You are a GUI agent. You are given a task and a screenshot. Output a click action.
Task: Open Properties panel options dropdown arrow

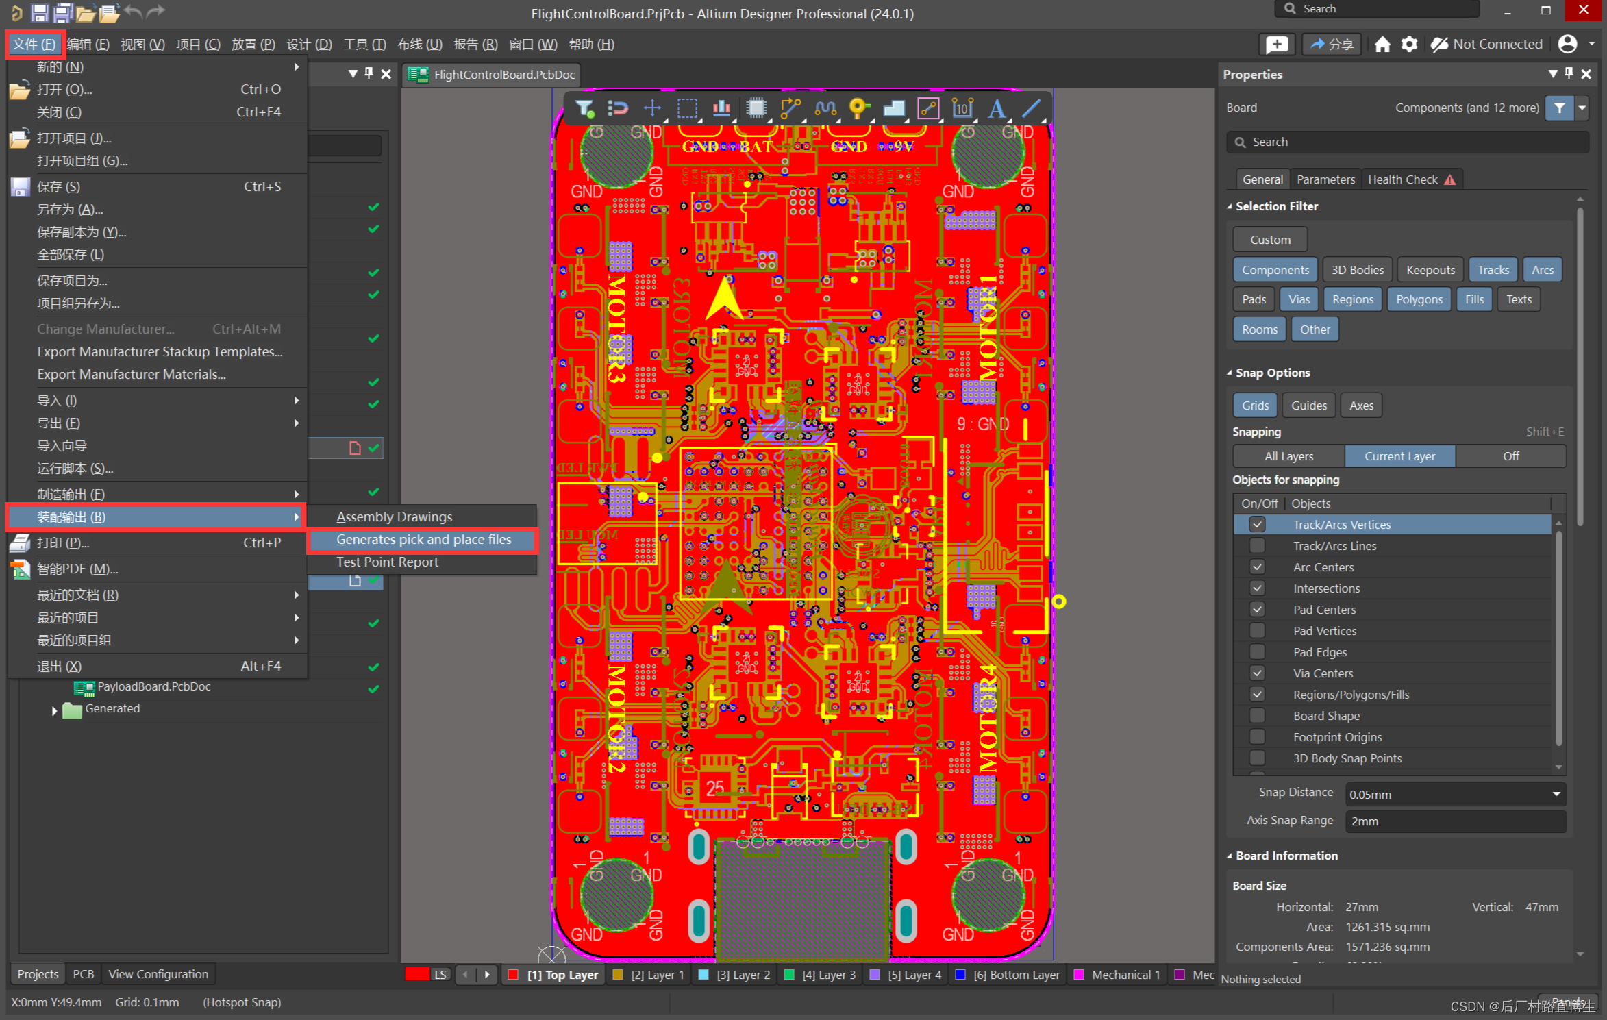pyautogui.click(x=1552, y=74)
